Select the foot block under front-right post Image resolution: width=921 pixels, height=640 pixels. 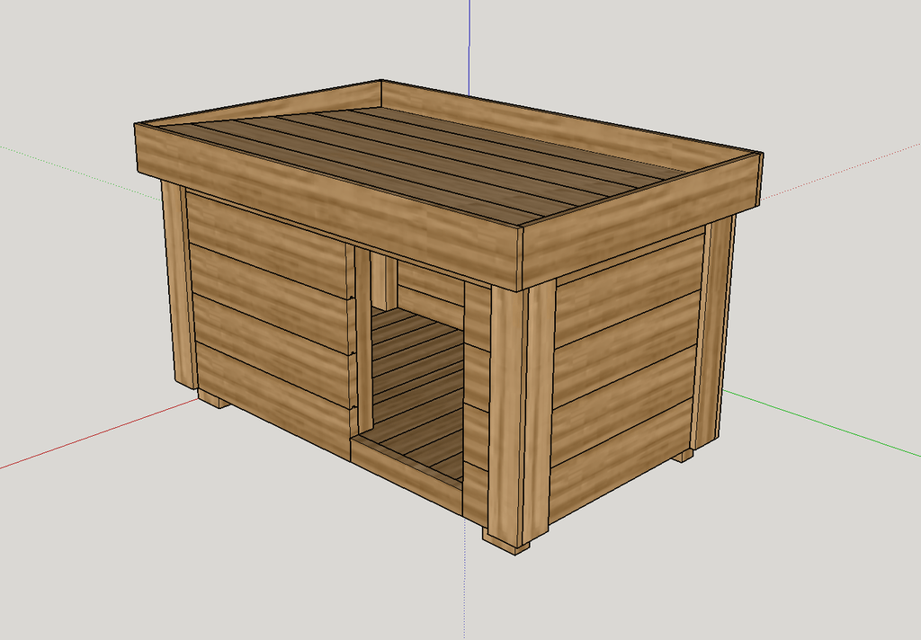coord(506,542)
